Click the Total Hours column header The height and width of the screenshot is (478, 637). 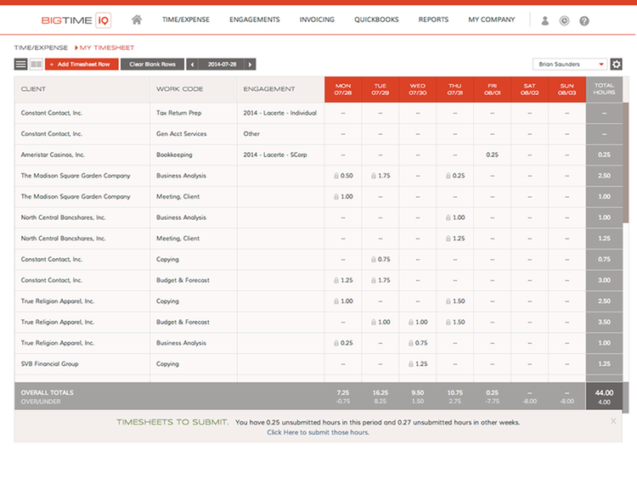[x=604, y=89]
